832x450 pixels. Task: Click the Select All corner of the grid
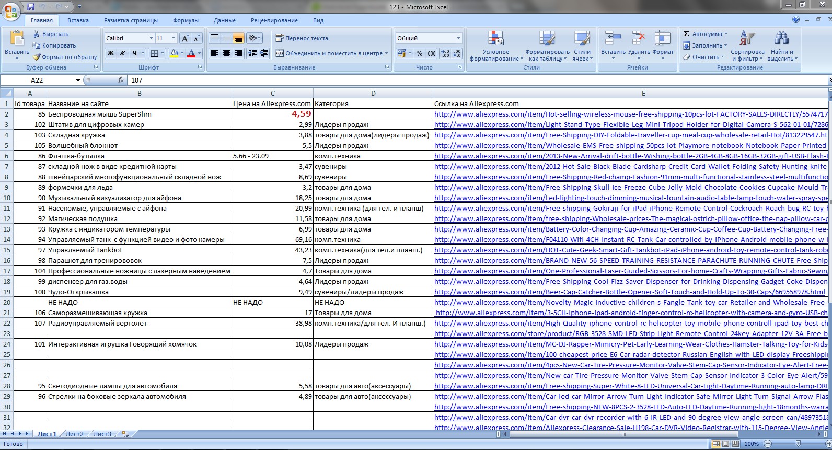[x=6, y=93]
